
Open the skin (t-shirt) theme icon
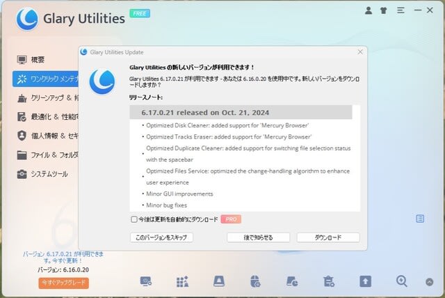click(383, 10)
